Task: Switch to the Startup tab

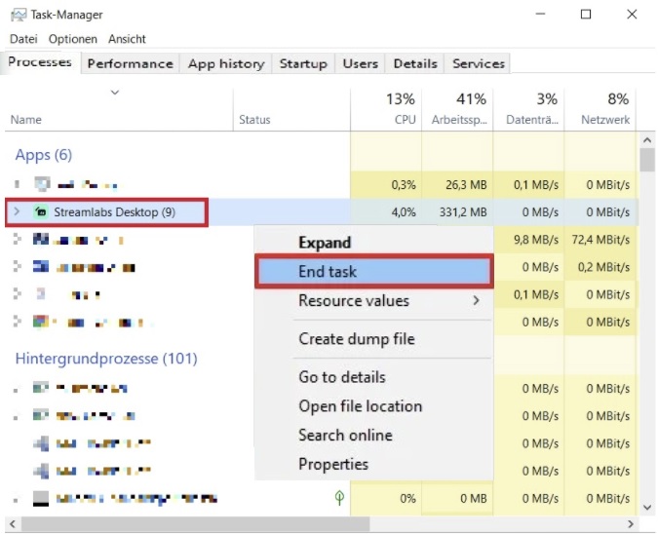Action: coord(303,63)
